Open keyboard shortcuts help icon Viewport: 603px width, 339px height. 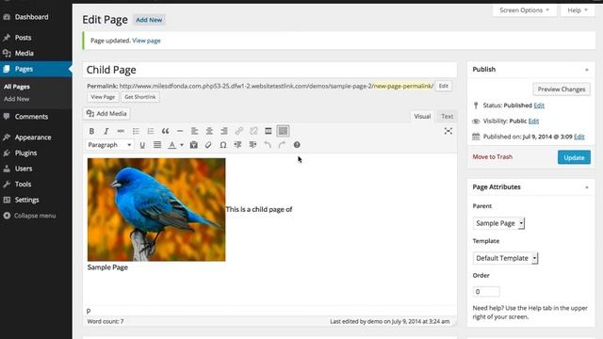click(x=297, y=145)
